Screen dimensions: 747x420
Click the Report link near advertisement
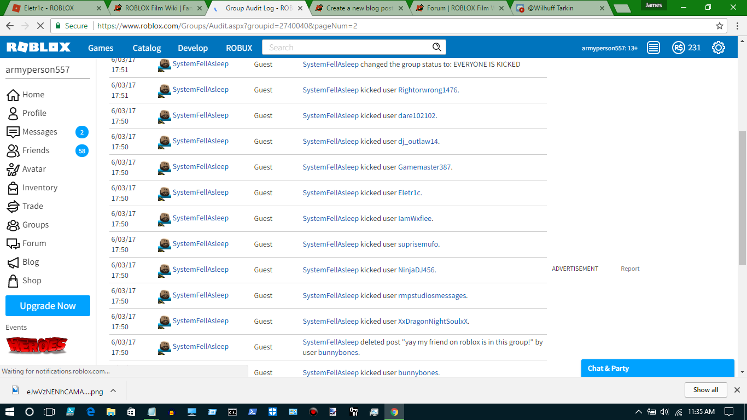point(630,269)
